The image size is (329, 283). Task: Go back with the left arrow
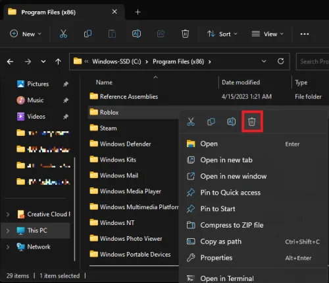pyautogui.click(x=10, y=61)
